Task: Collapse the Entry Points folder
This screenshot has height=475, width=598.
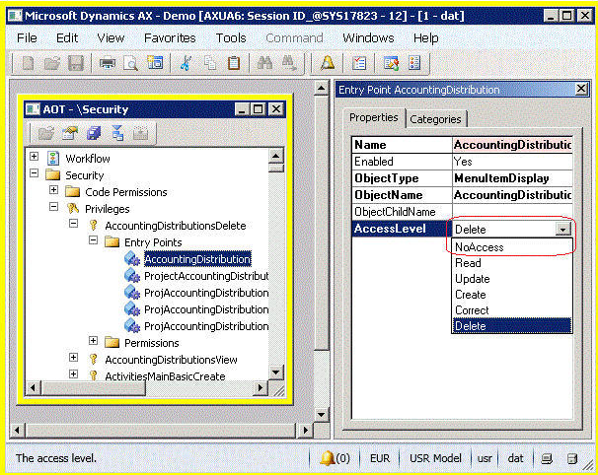Action: [93, 240]
